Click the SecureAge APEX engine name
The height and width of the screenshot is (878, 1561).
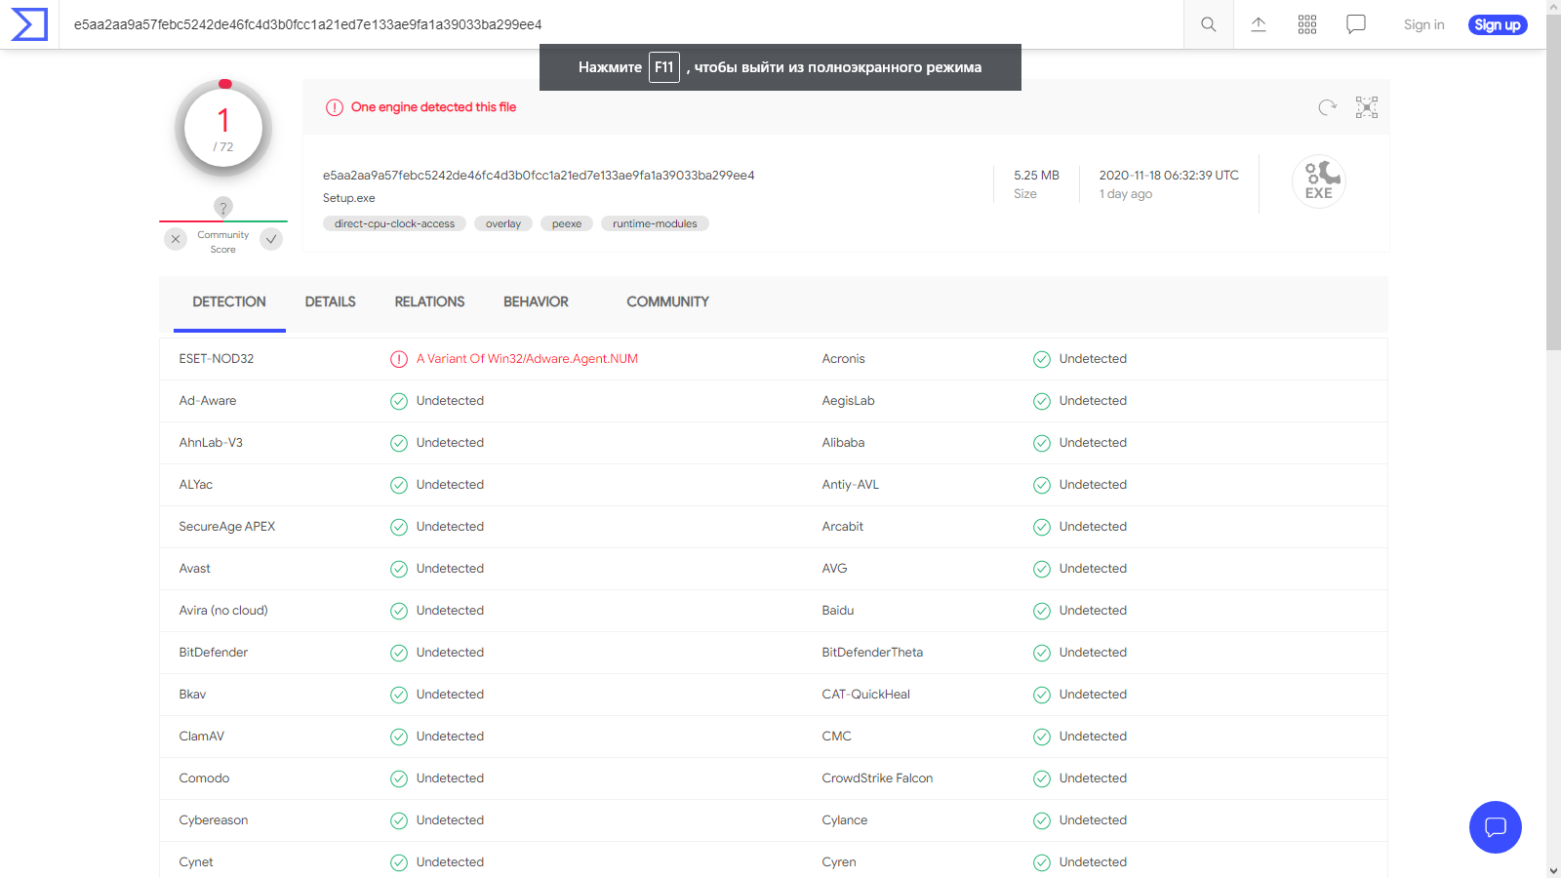tap(227, 527)
